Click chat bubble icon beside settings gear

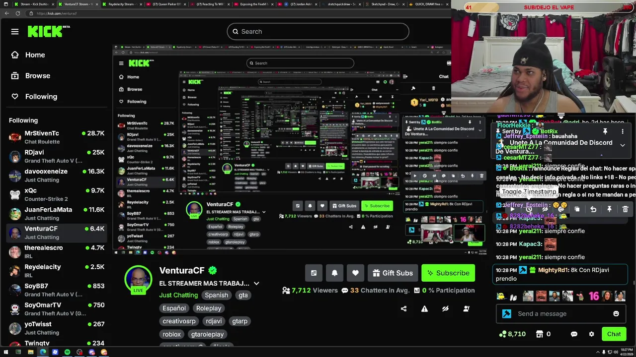click(574, 334)
